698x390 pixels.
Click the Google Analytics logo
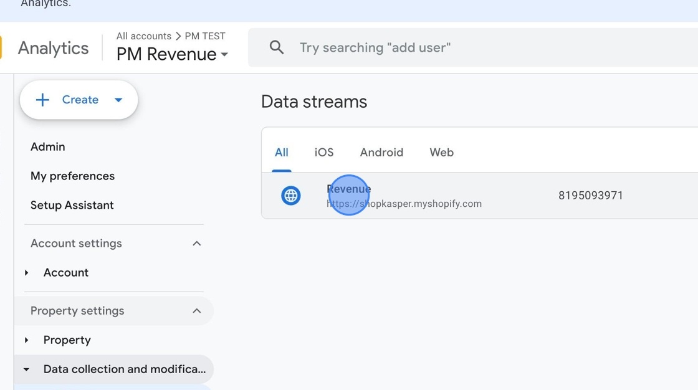tap(52, 47)
